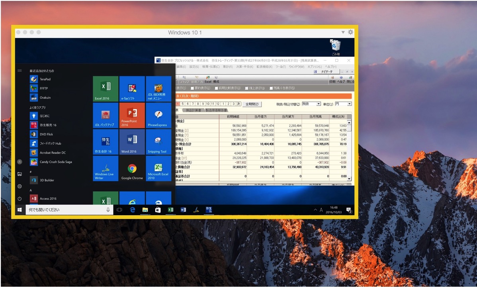The width and height of the screenshot is (477, 287).
Task: Click the Excel export icon in Yayoi toolbar
Action: [x=208, y=79]
